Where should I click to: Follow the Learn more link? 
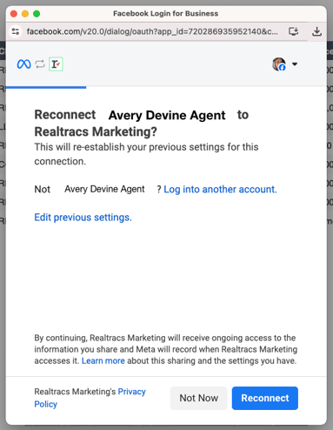click(103, 360)
